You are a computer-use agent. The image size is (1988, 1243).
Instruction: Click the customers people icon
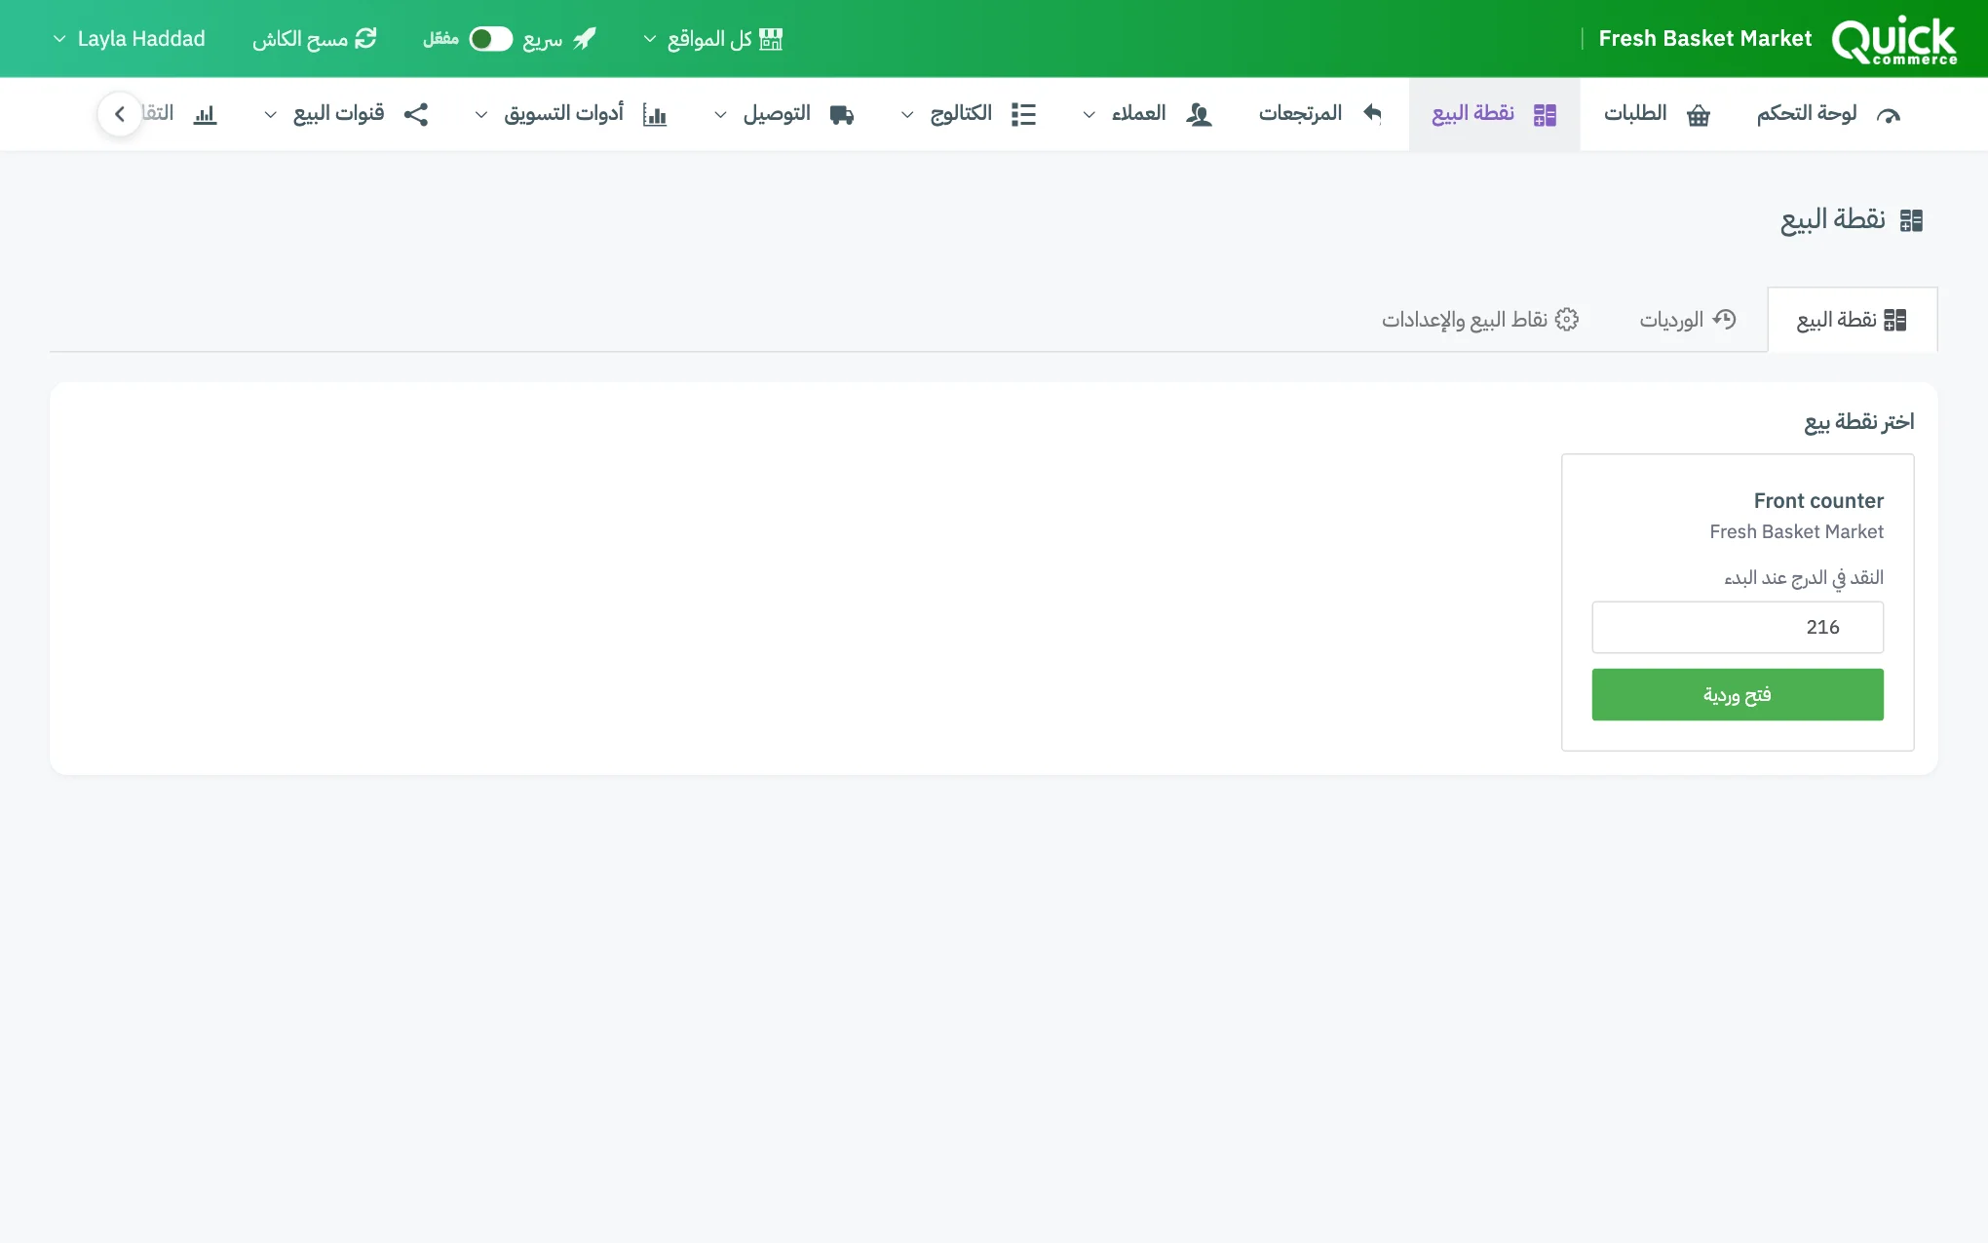(1199, 115)
